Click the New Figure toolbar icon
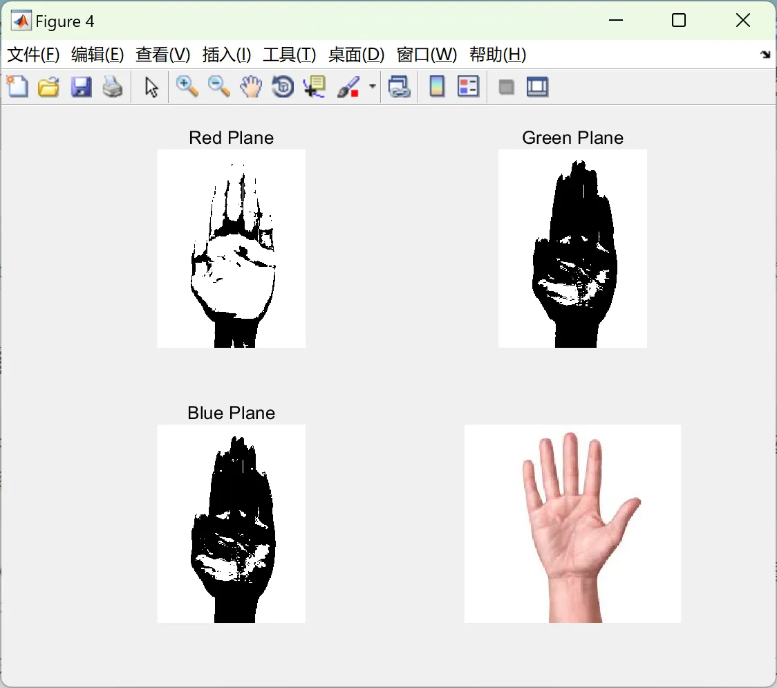This screenshot has height=688, width=777. point(17,87)
